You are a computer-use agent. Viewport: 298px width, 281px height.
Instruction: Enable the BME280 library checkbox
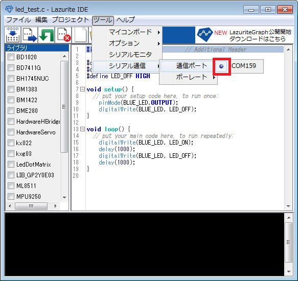pyautogui.click(x=11, y=110)
